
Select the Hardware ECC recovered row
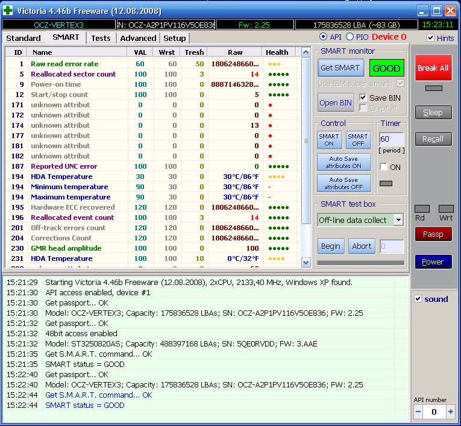(x=153, y=207)
